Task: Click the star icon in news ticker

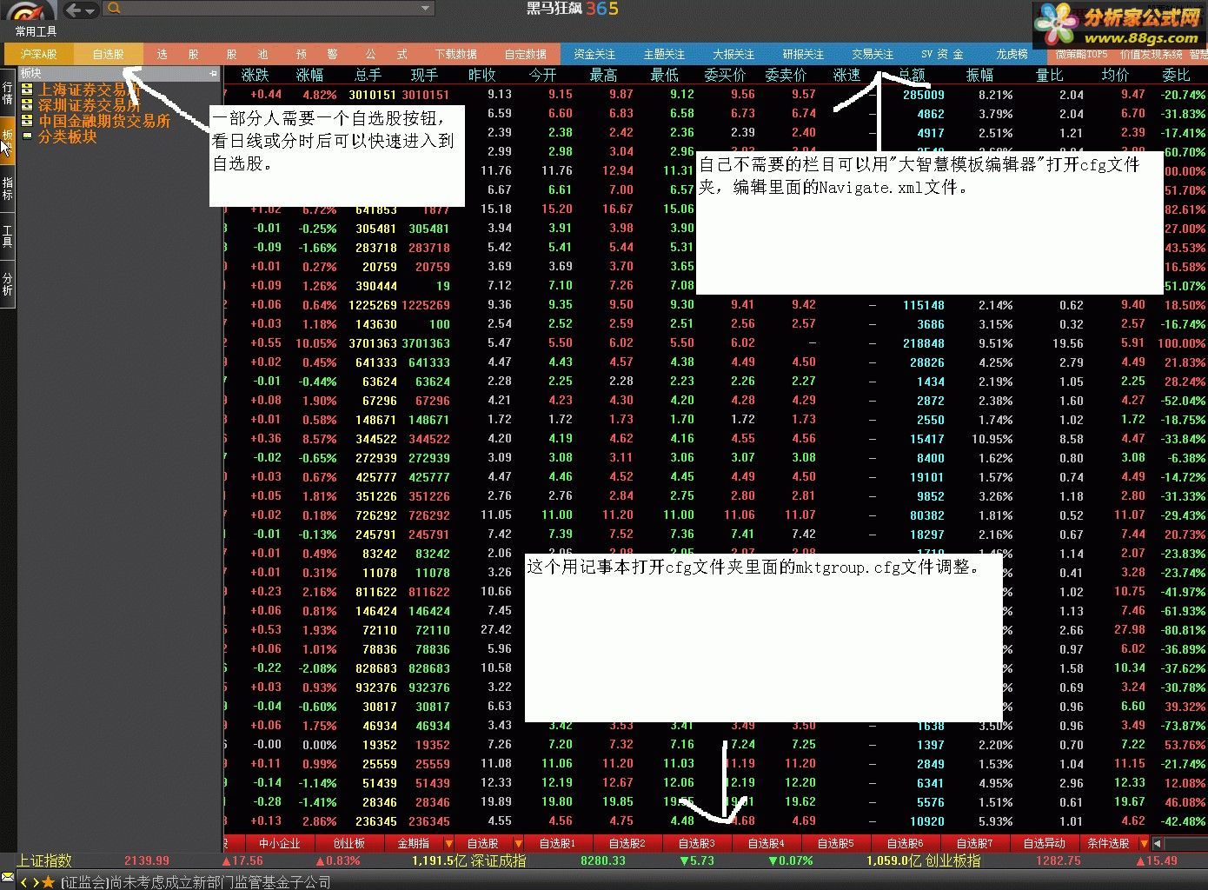Action: 48,881
